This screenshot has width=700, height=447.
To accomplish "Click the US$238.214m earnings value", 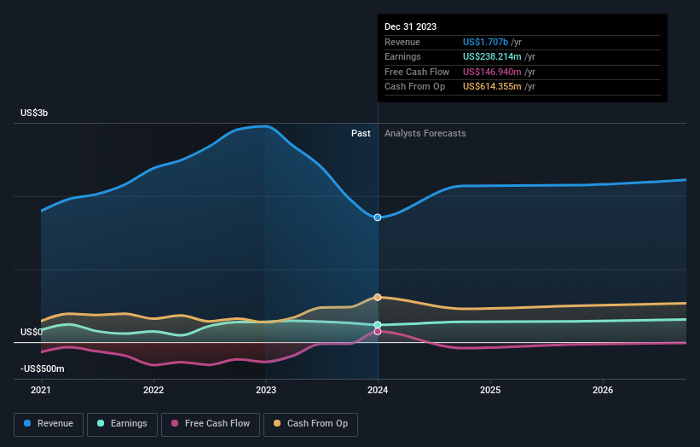I will (492, 56).
